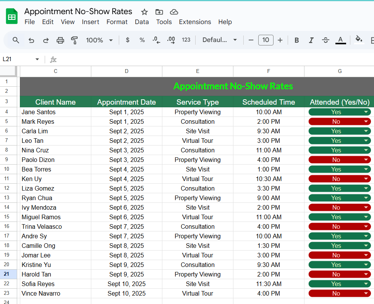
Task: Increase decimal places
Action: (x=171, y=40)
